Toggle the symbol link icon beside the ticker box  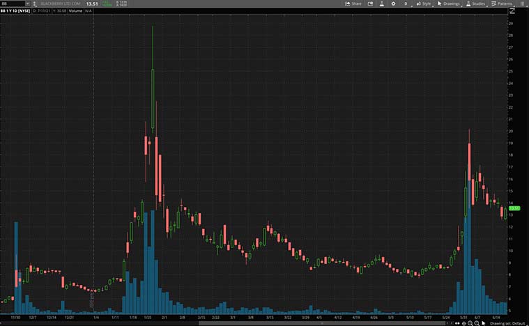[x=35, y=3]
